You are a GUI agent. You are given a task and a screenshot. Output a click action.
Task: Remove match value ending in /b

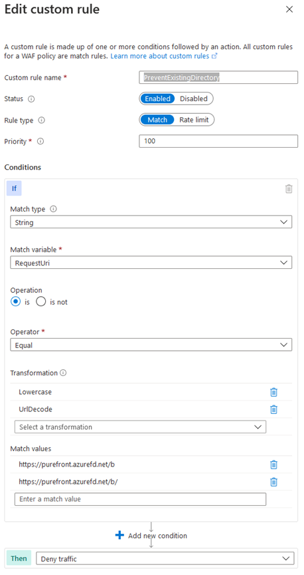tap(273, 465)
